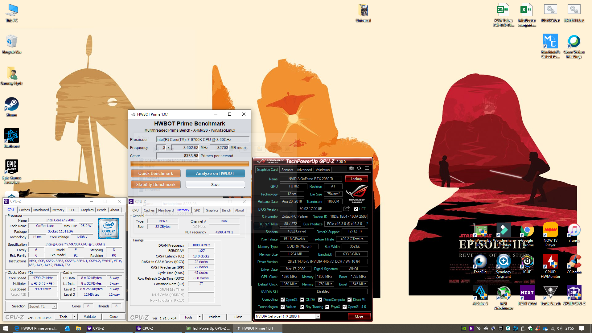Open MSI Afterburner shortcut
This screenshot has width=592, height=333.
[504, 298]
